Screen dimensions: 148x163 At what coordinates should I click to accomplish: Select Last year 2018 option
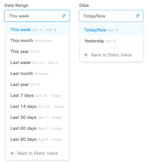pos(38,84)
